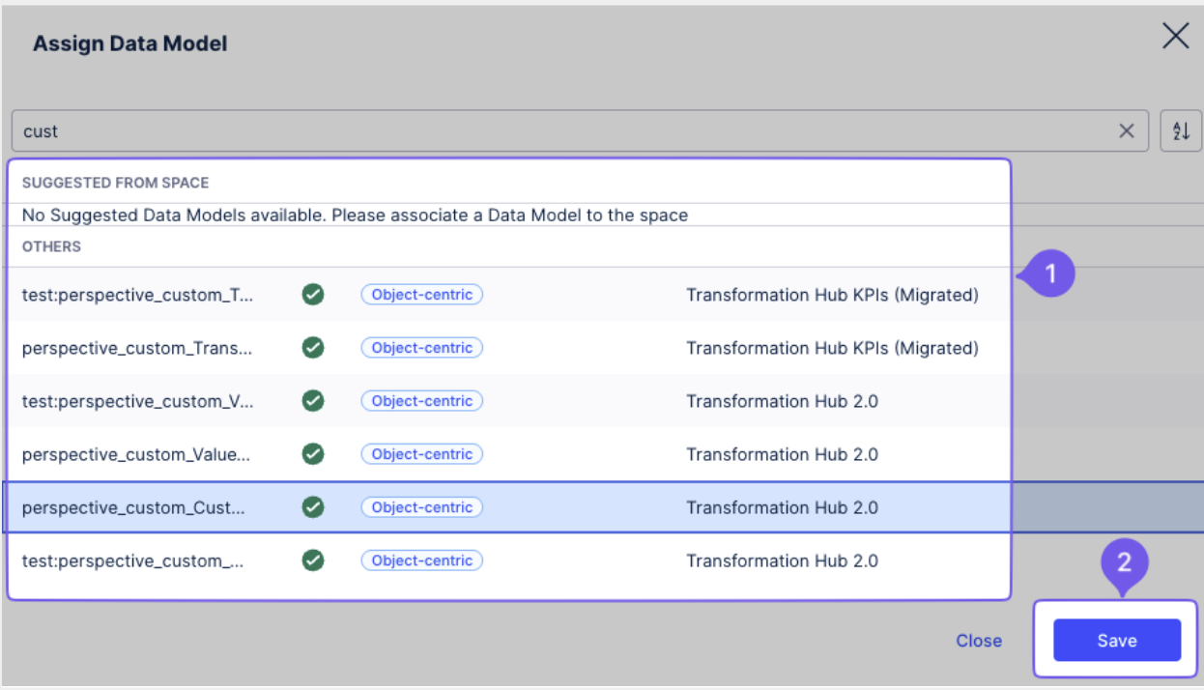Select the perspective_custom_Cust... data model
The width and height of the screenshot is (1204, 690).
[x=133, y=507]
